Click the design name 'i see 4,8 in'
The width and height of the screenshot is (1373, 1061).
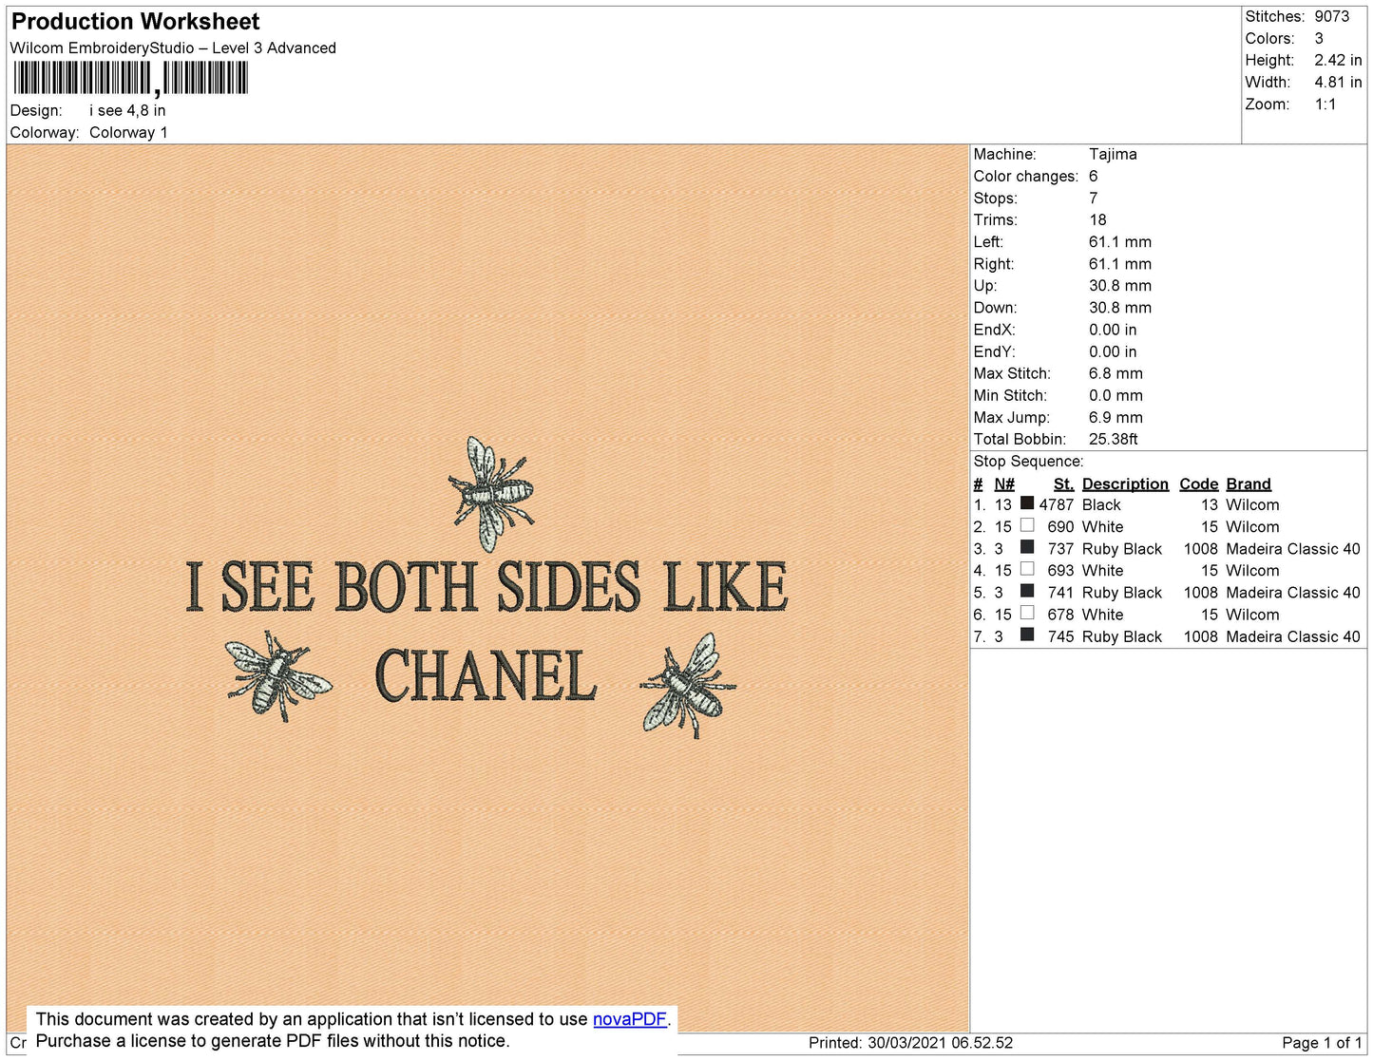tap(127, 110)
